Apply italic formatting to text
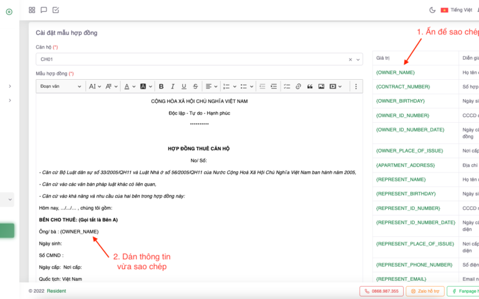 (172, 87)
